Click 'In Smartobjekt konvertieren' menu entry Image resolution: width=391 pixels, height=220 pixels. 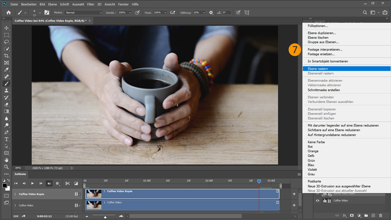(x=327, y=61)
